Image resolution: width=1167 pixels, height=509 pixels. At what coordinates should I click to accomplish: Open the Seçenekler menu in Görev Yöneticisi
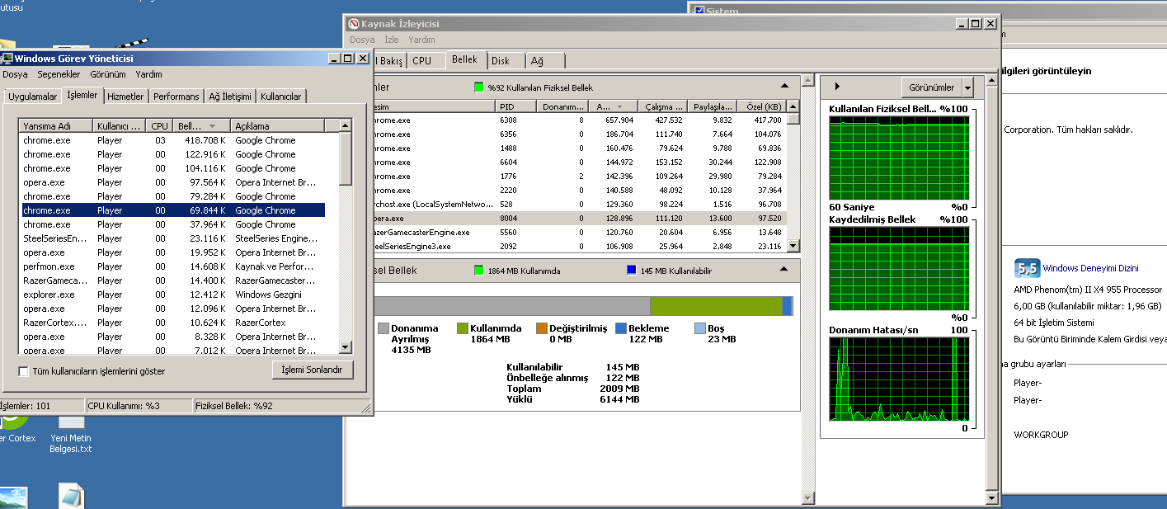tap(59, 74)
